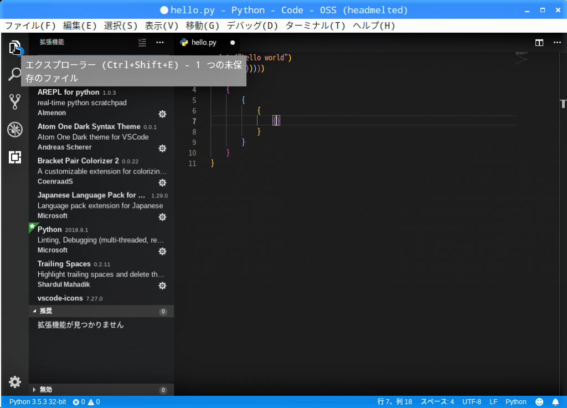Select AREPL for python extension

point(102,103)
